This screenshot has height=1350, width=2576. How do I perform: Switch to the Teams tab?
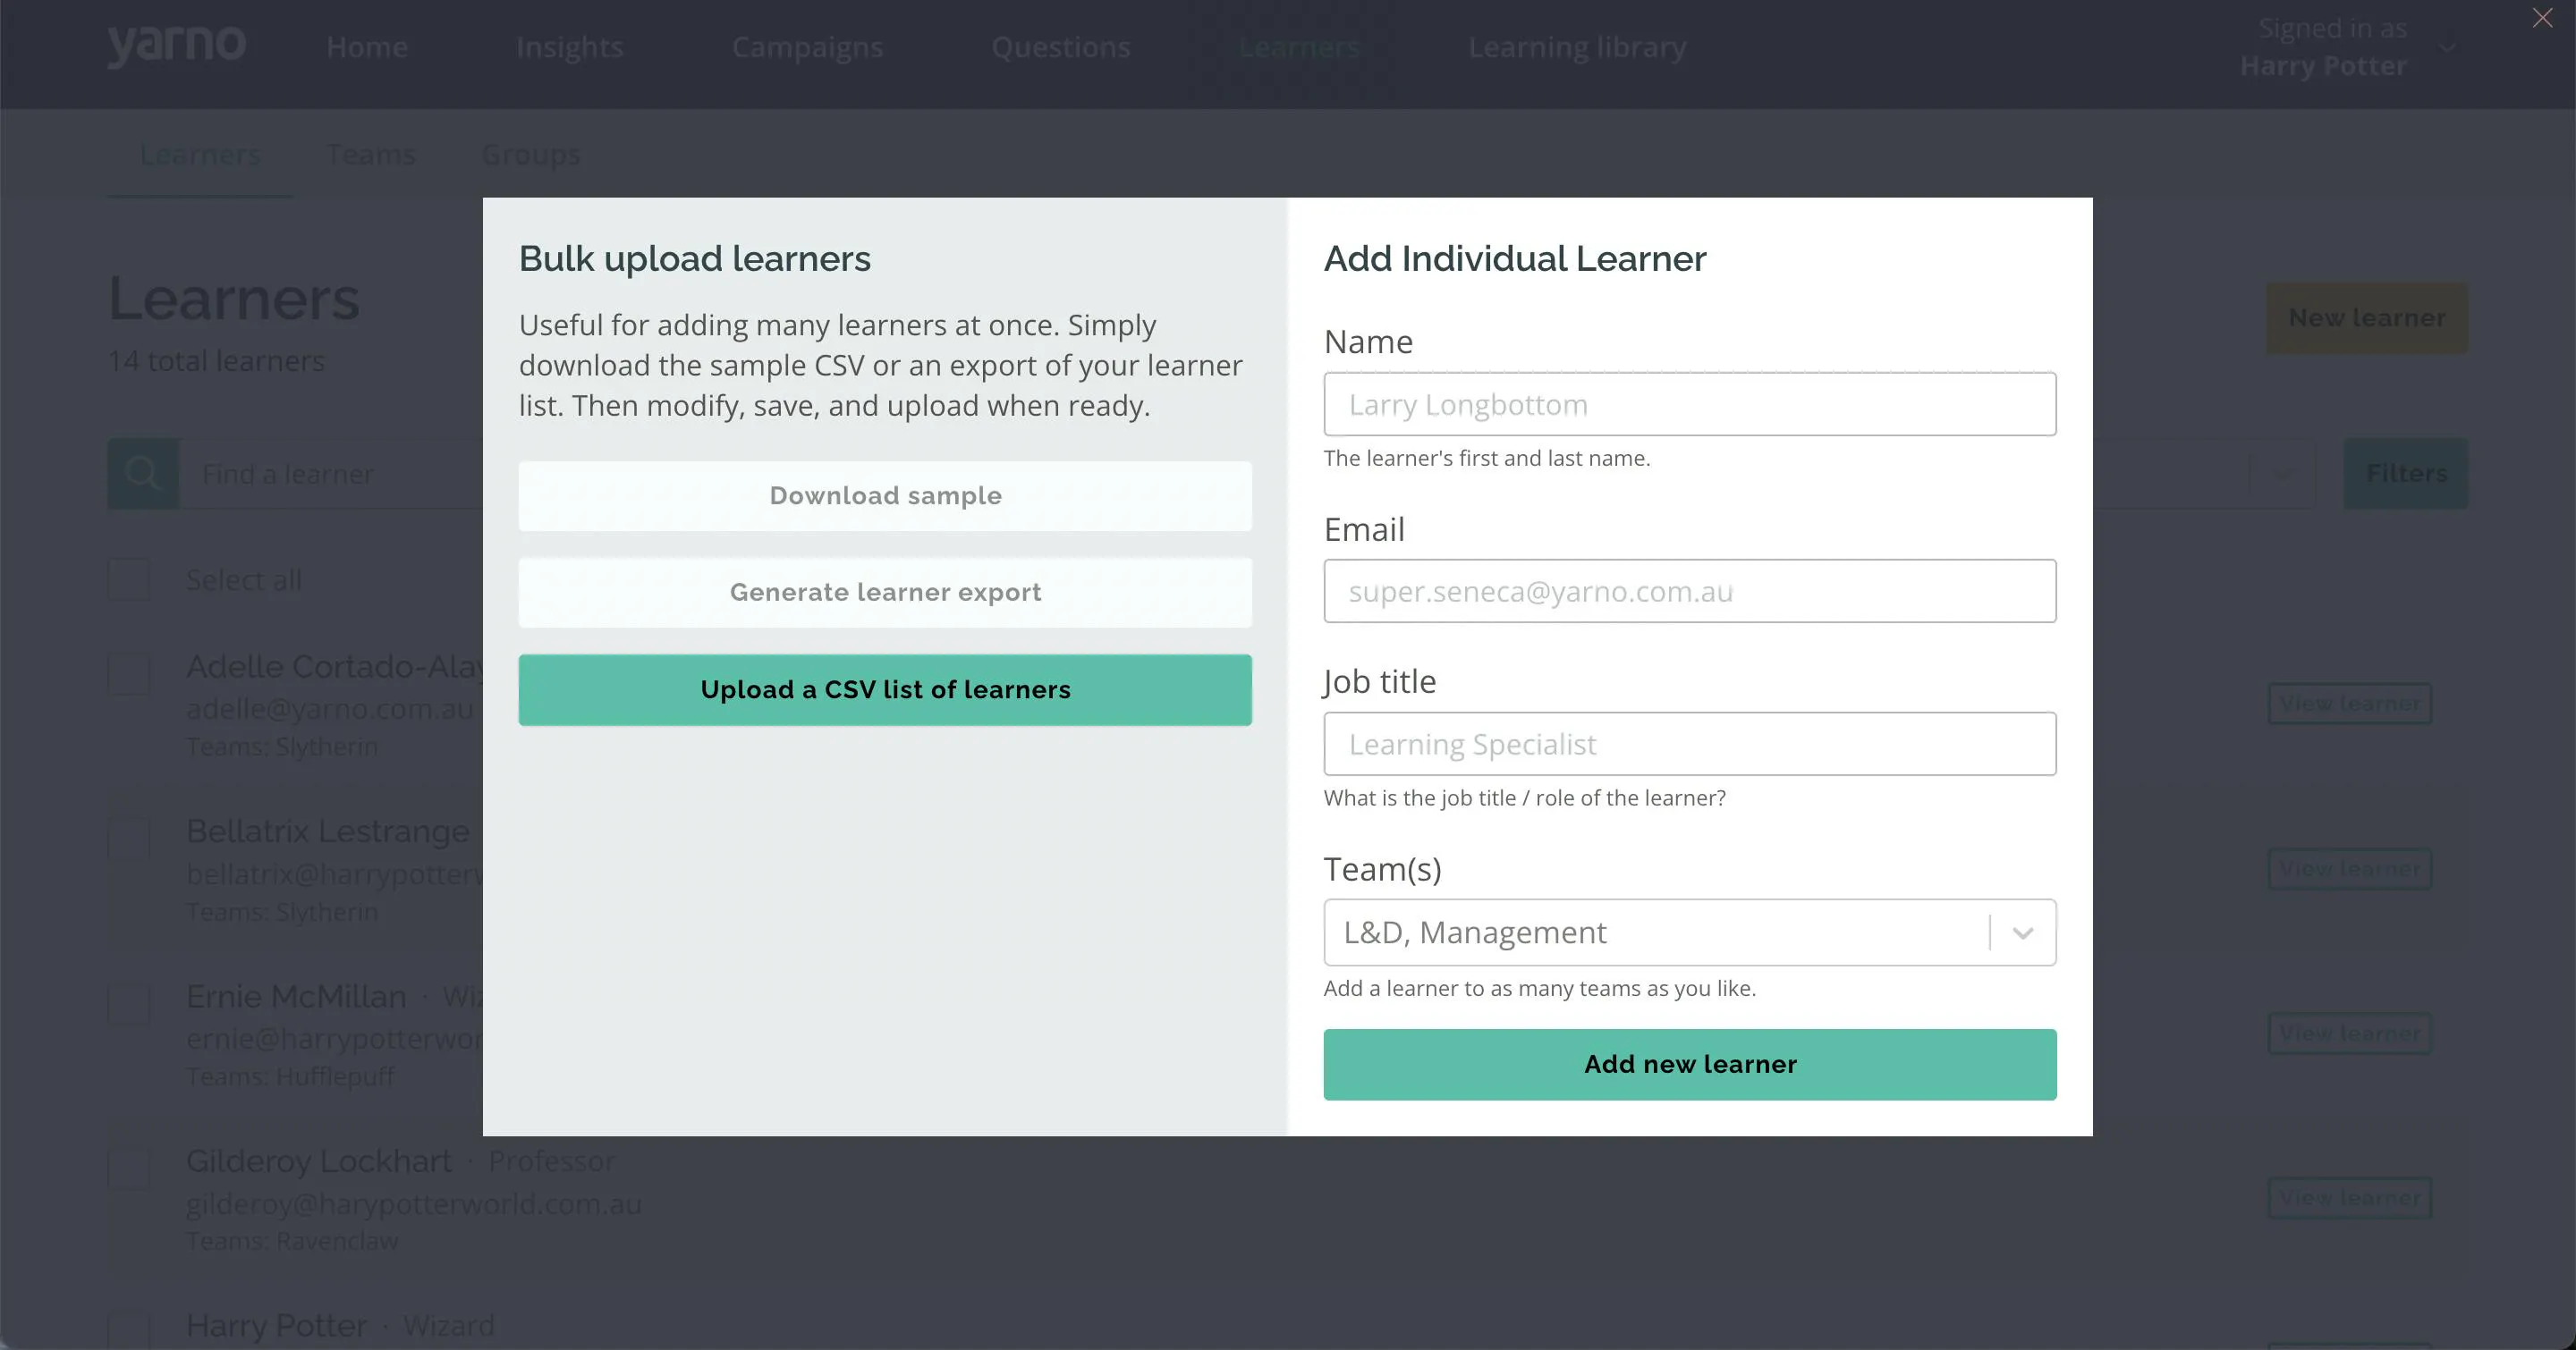pyautogui.click(x=370, y=155)
